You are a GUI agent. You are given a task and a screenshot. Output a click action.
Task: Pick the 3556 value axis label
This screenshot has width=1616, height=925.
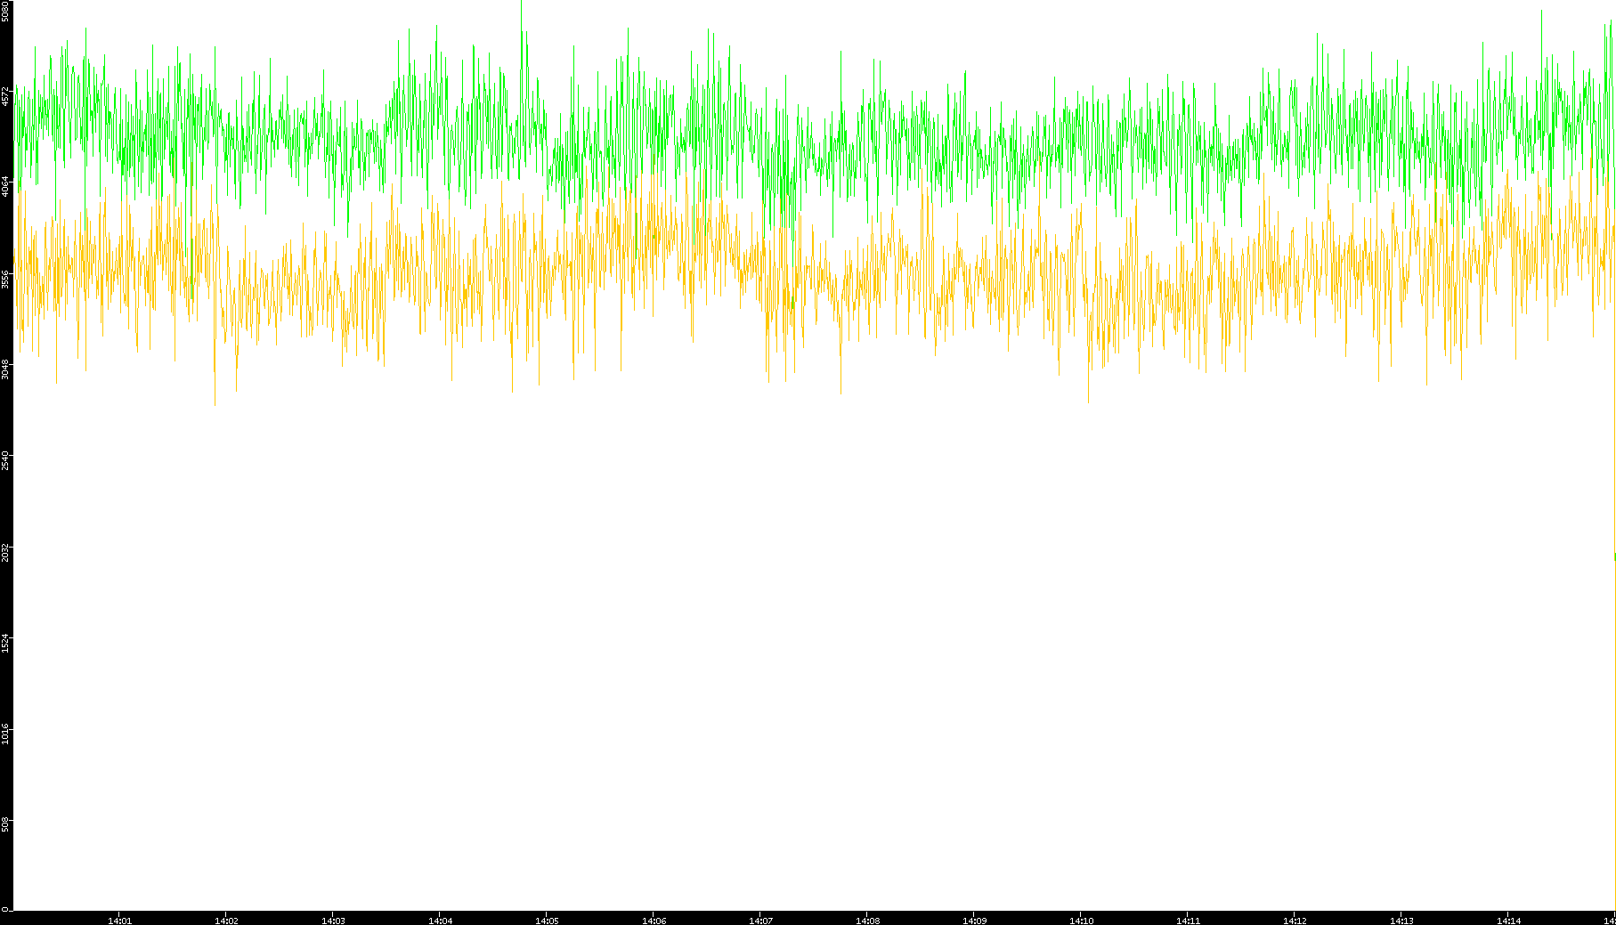5,279
